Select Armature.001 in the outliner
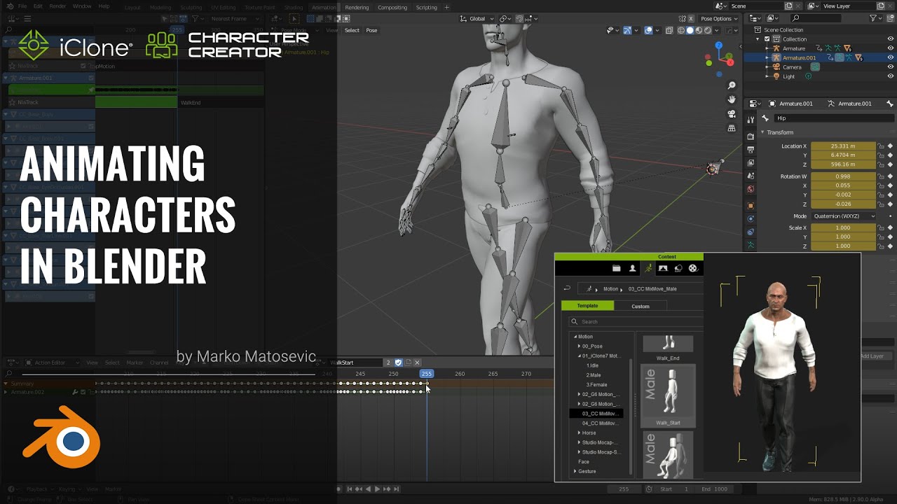Screen dimensions: 897x504 pos(800,57)
